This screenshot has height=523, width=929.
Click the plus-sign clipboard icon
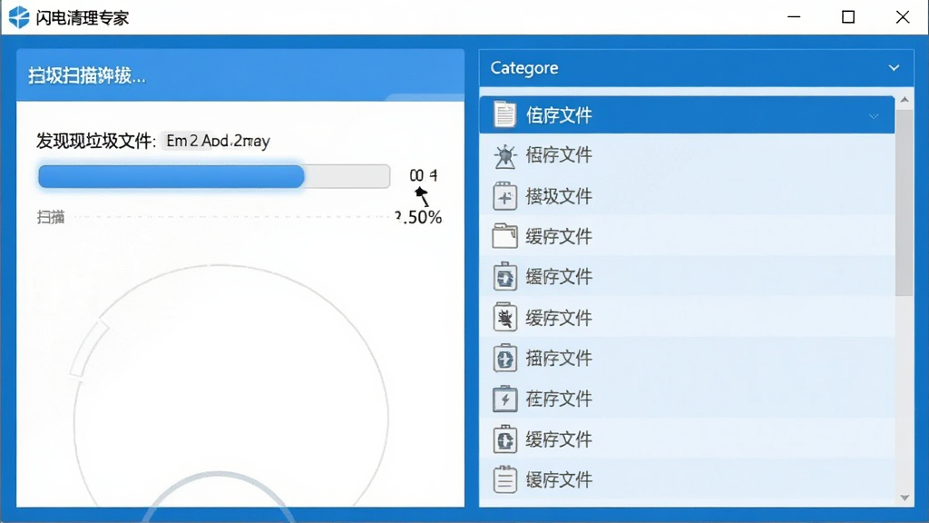pyautogui.click(x=504, y=196)
